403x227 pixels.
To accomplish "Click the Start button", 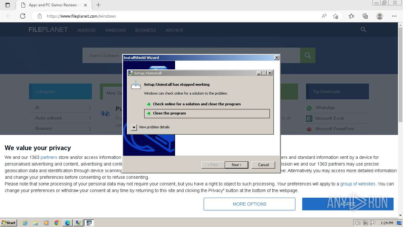I will tap(9, 223).
